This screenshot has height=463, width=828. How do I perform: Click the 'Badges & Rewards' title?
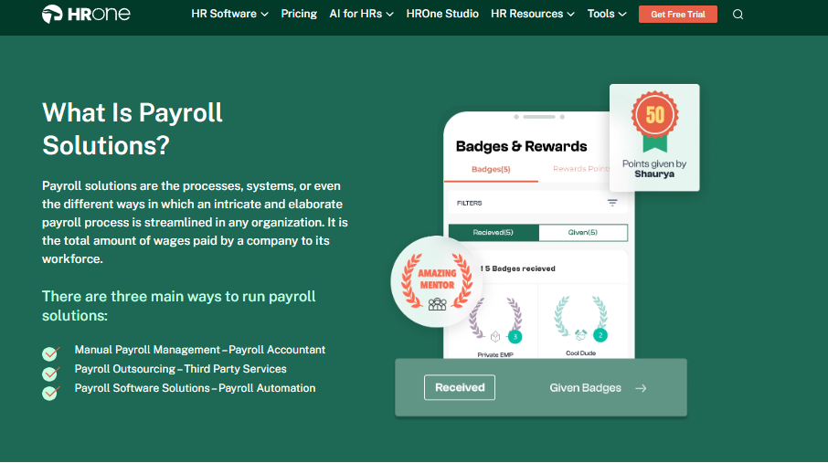point(521,146)
